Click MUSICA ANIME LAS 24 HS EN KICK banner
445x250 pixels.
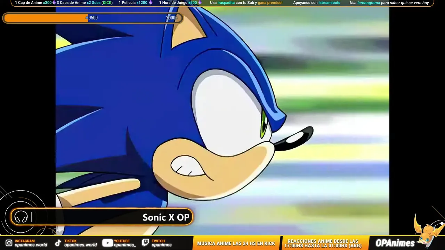click(236, 243)
